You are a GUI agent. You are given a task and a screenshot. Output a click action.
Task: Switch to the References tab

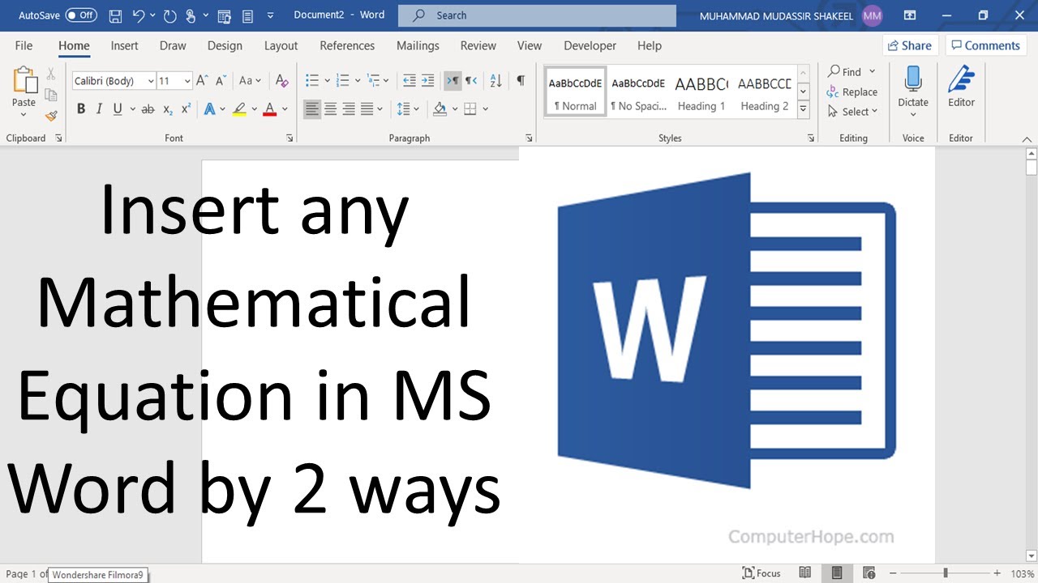tap(347, 46)
